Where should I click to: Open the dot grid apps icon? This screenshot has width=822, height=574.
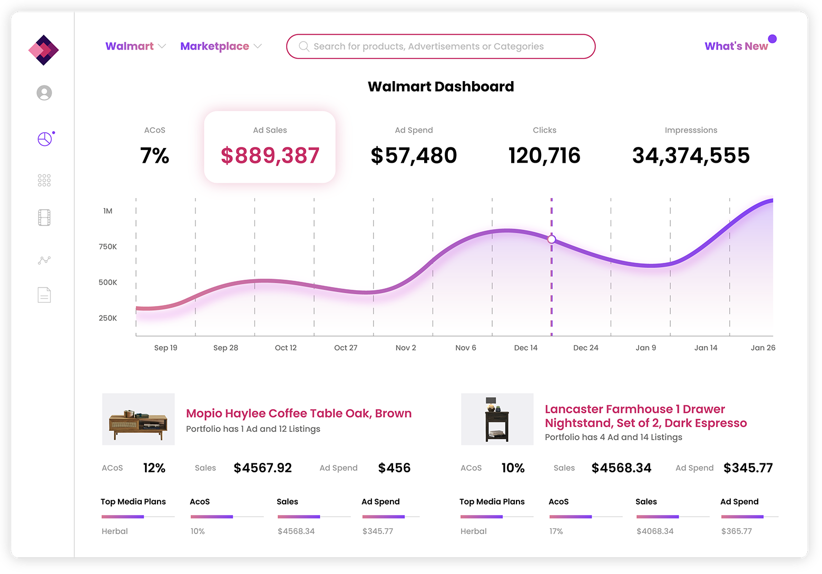coord(44,181)
